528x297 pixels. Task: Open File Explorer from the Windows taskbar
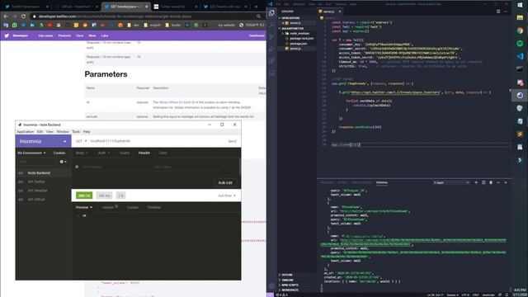(x=520, y=17)
